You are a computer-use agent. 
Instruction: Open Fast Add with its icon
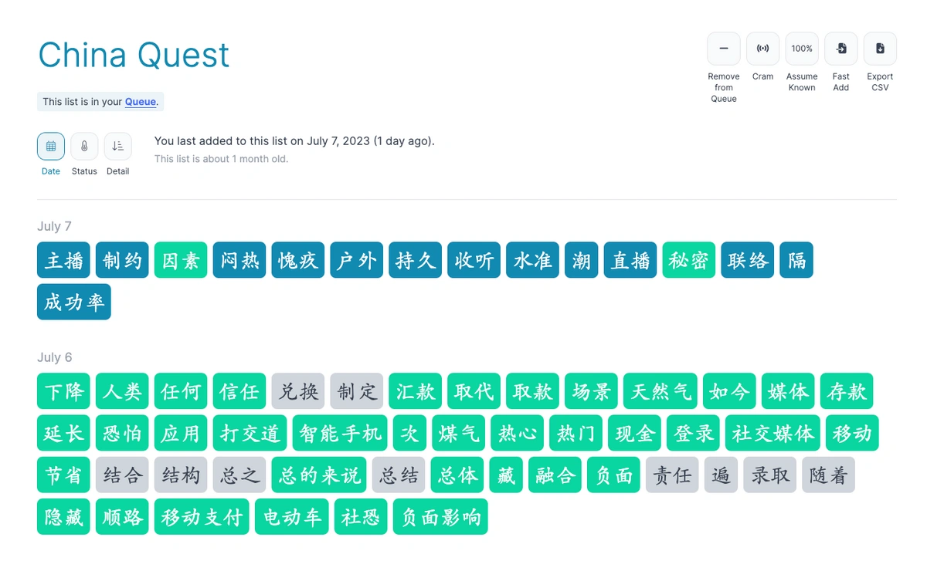(841, 49)
